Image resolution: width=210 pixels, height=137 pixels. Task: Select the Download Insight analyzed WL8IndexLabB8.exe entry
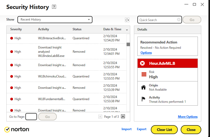51,52
